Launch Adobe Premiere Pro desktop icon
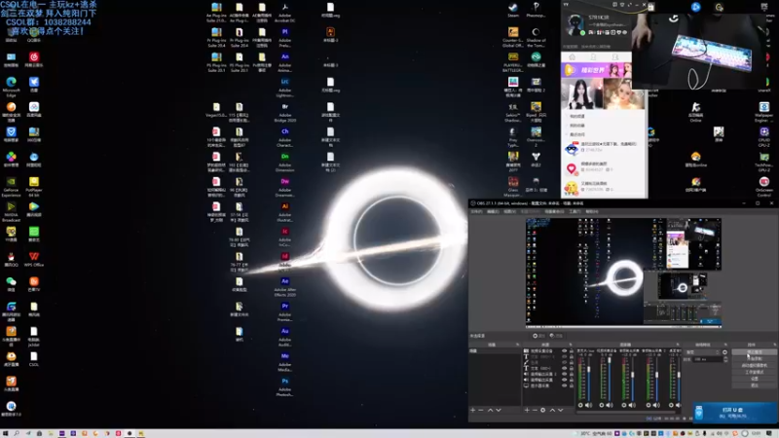 284,311
